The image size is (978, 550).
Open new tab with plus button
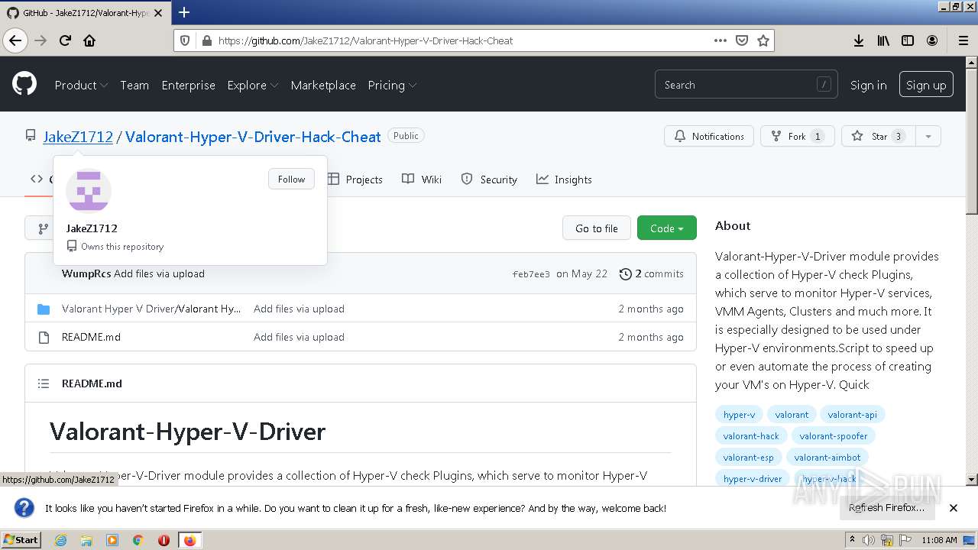(x=184, y=12)
